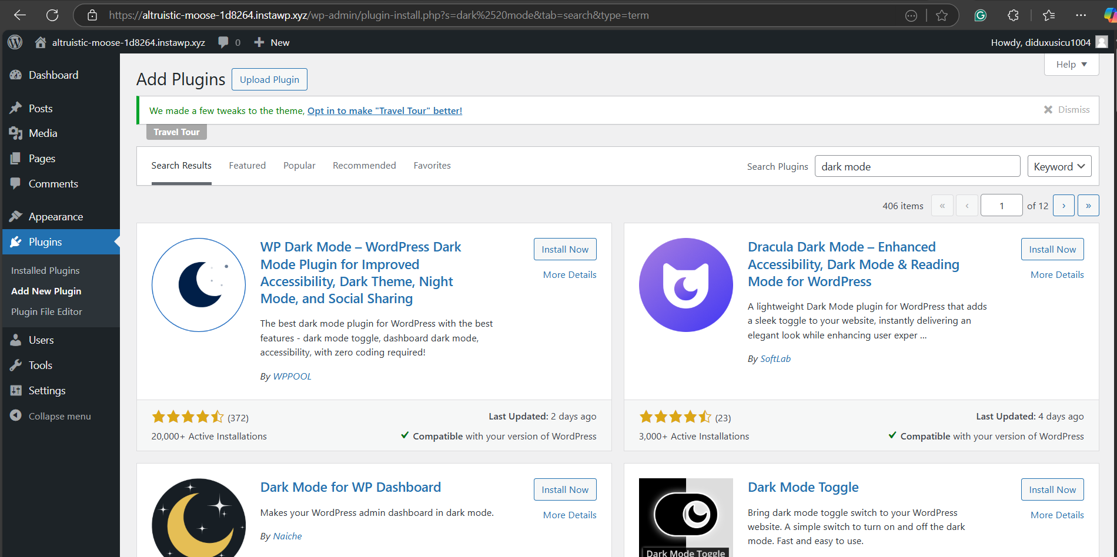Click the plus New icon
1117x557 pixels.
(259, 42)
